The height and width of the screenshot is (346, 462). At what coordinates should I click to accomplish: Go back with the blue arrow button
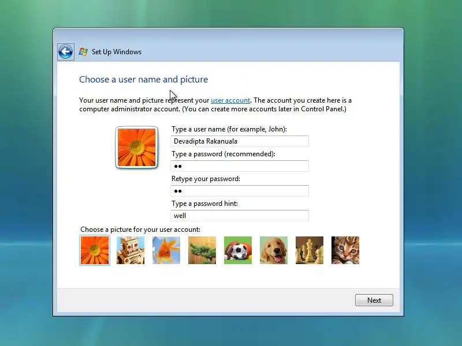(66, 52)
